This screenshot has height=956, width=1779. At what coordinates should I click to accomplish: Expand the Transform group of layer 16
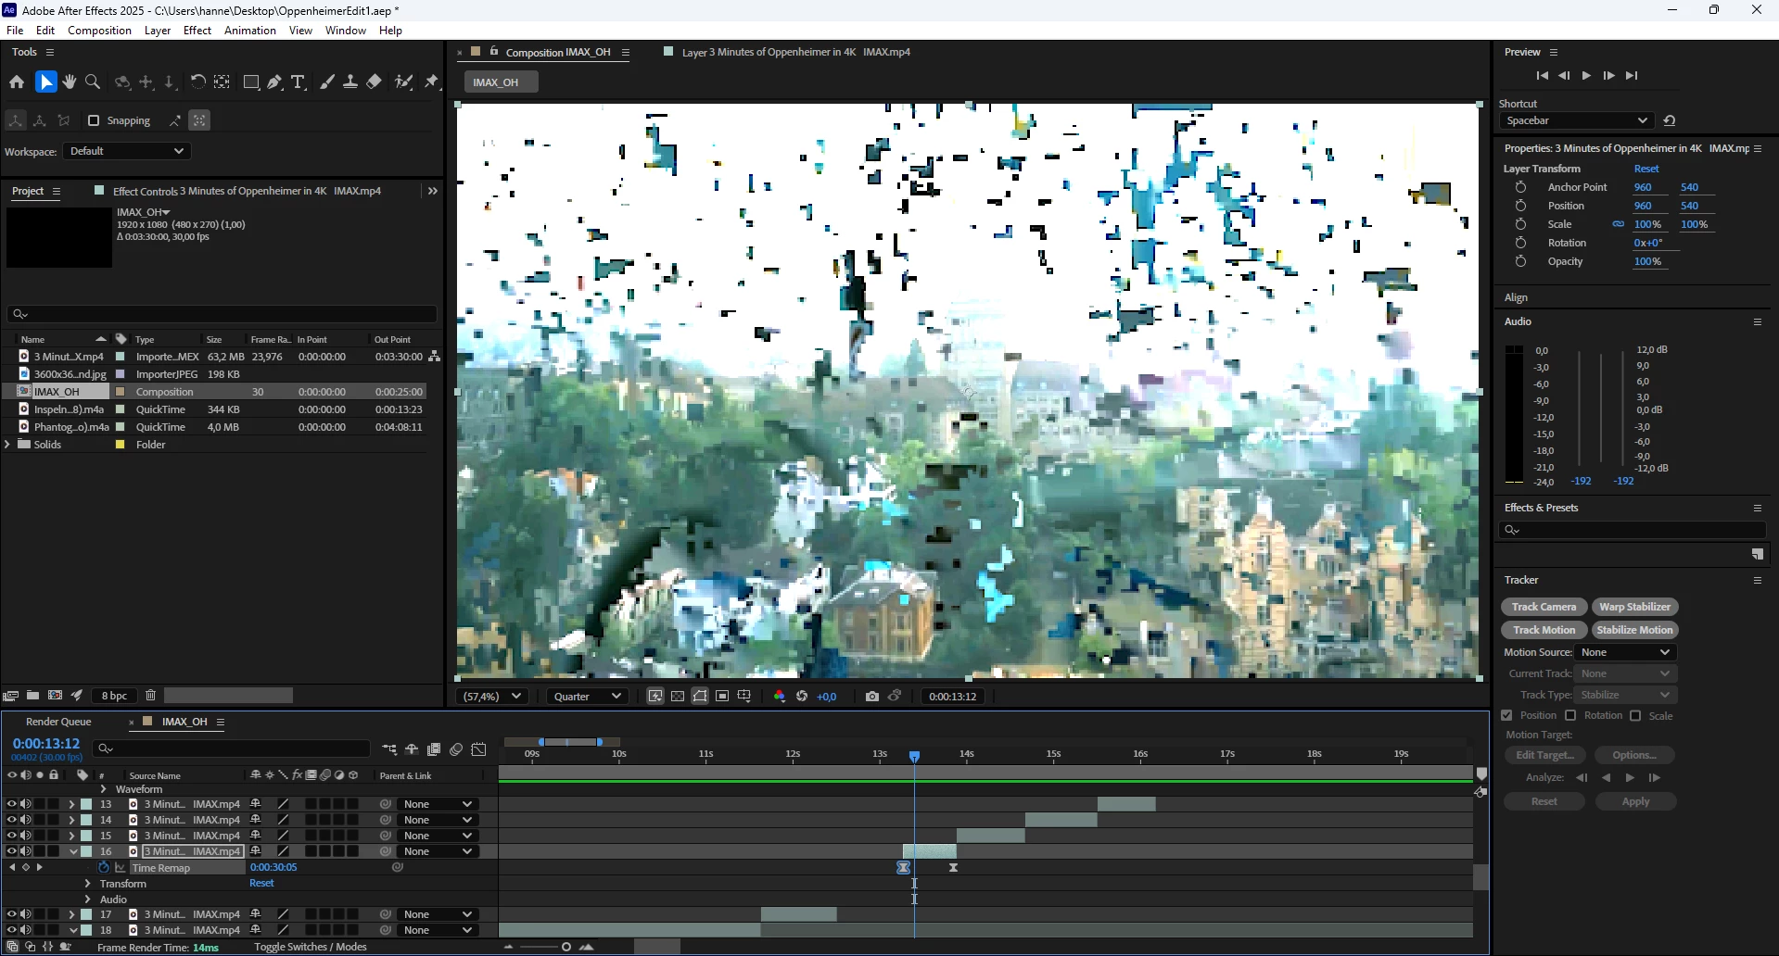coord(88,884)
